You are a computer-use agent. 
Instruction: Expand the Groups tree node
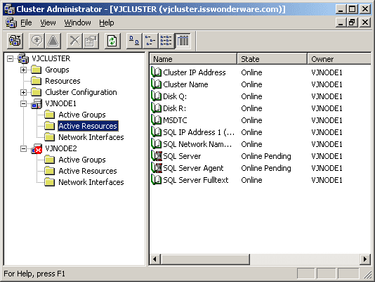pyautogui.click(x=23, y=70)
